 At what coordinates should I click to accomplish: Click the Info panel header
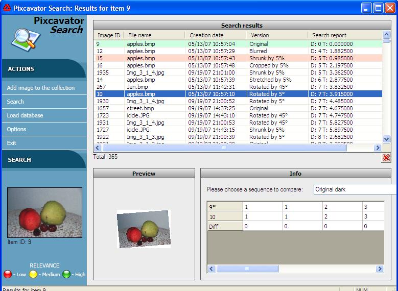295,174
